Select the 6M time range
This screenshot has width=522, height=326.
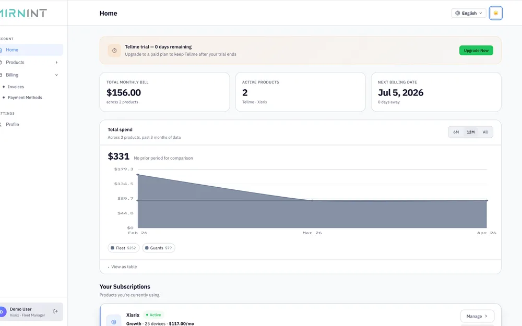[456, 132]
